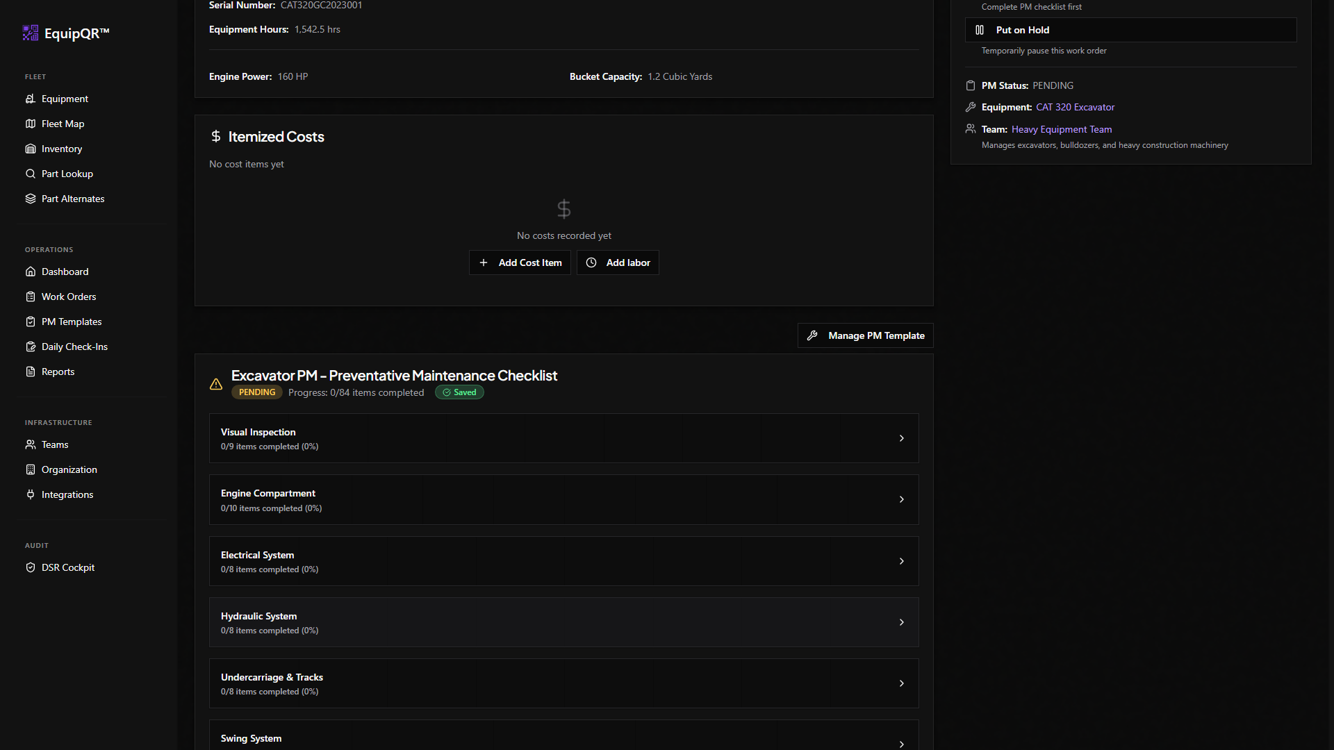Expand the Visual Inspection section

[x=563, y=438]
